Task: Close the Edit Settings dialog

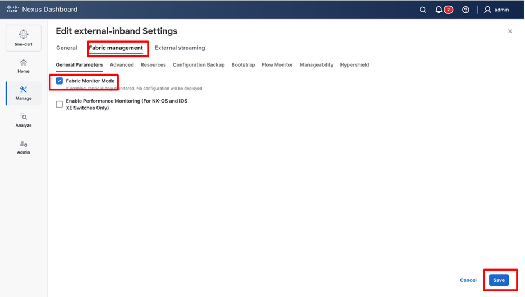Action: click(510, 31)
